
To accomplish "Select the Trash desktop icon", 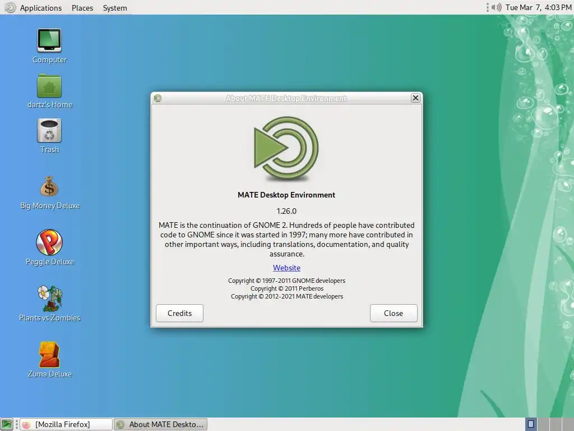I will [x=49, y=130].
